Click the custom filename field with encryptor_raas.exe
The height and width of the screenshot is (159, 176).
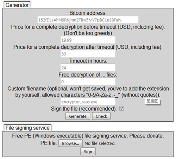coord(88,102)
